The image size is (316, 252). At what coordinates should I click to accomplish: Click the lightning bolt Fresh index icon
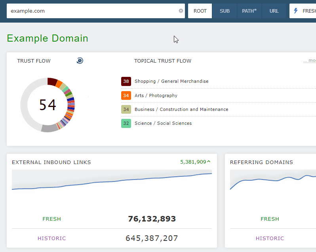pyautogui.click(x=295, y=11)
